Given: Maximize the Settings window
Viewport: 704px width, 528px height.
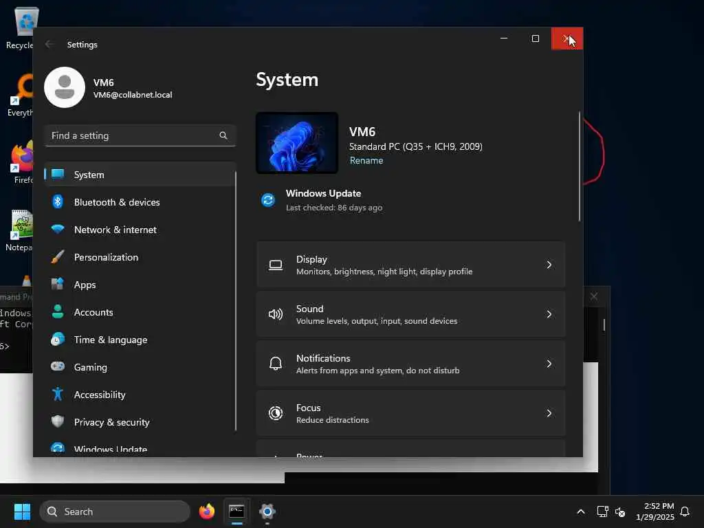Looking at the screenshot, I should [x=535, y=38].
